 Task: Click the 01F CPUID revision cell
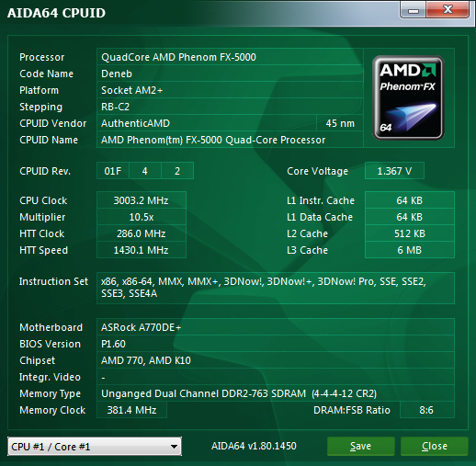point(113,171)
